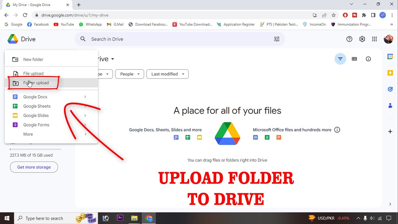Share this page icon in address bar
398x224 pixels.
pyautogui.click(x=324, y=15)
